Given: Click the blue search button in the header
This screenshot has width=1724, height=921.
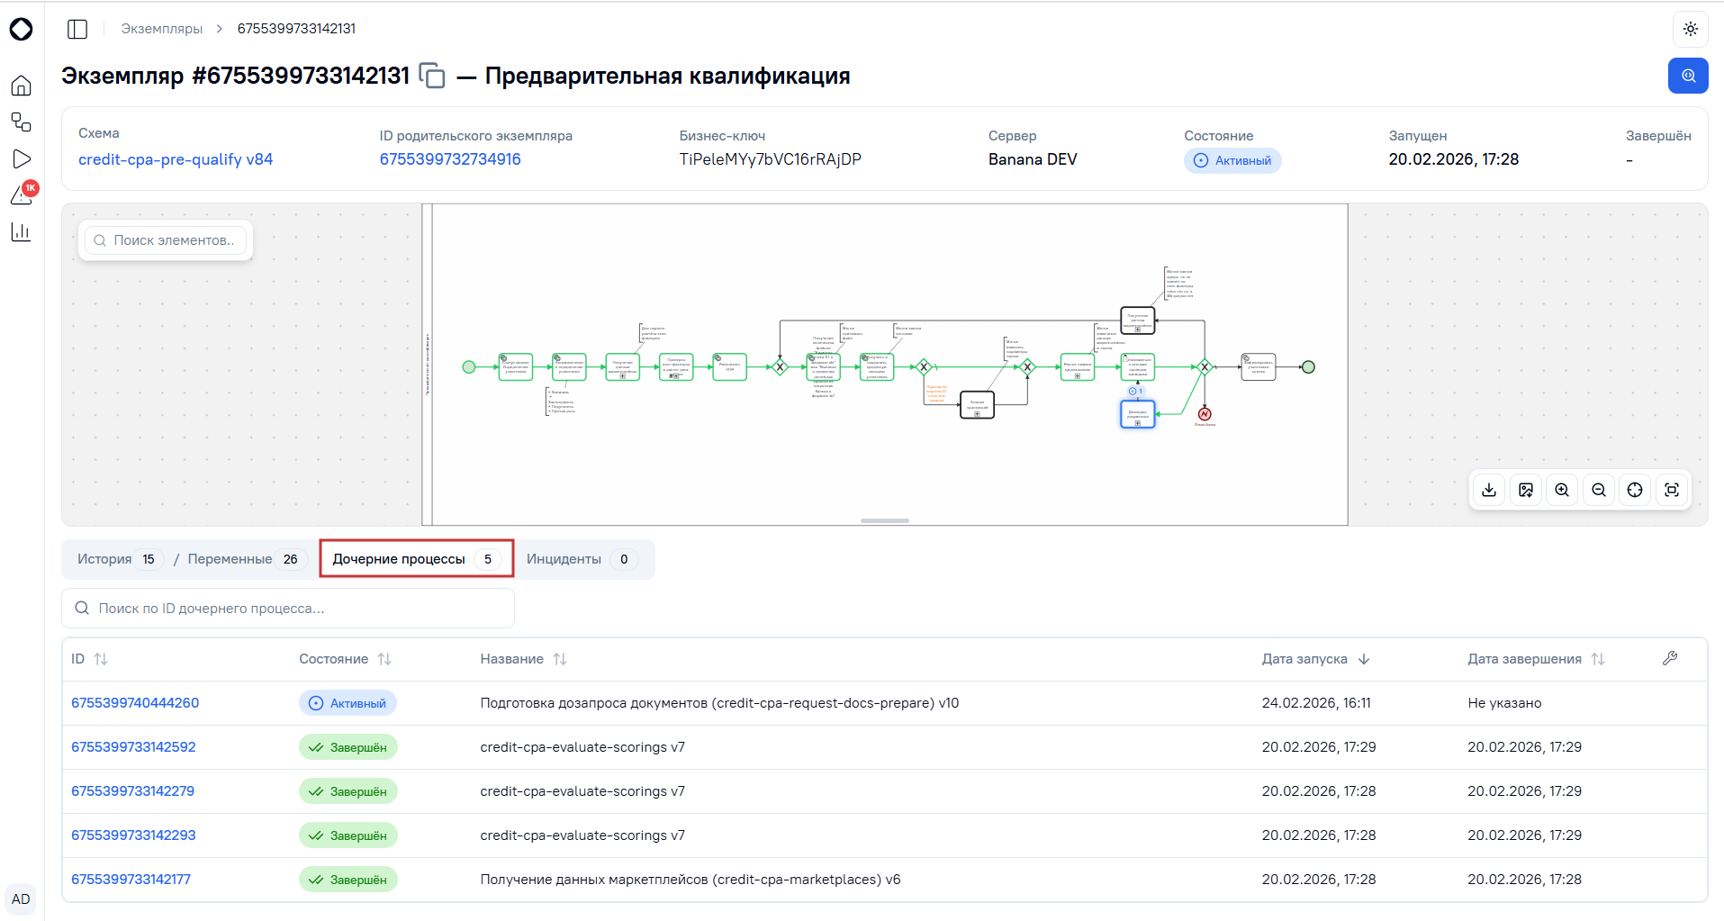Looking at the screenshot, I should point(1688,76).
